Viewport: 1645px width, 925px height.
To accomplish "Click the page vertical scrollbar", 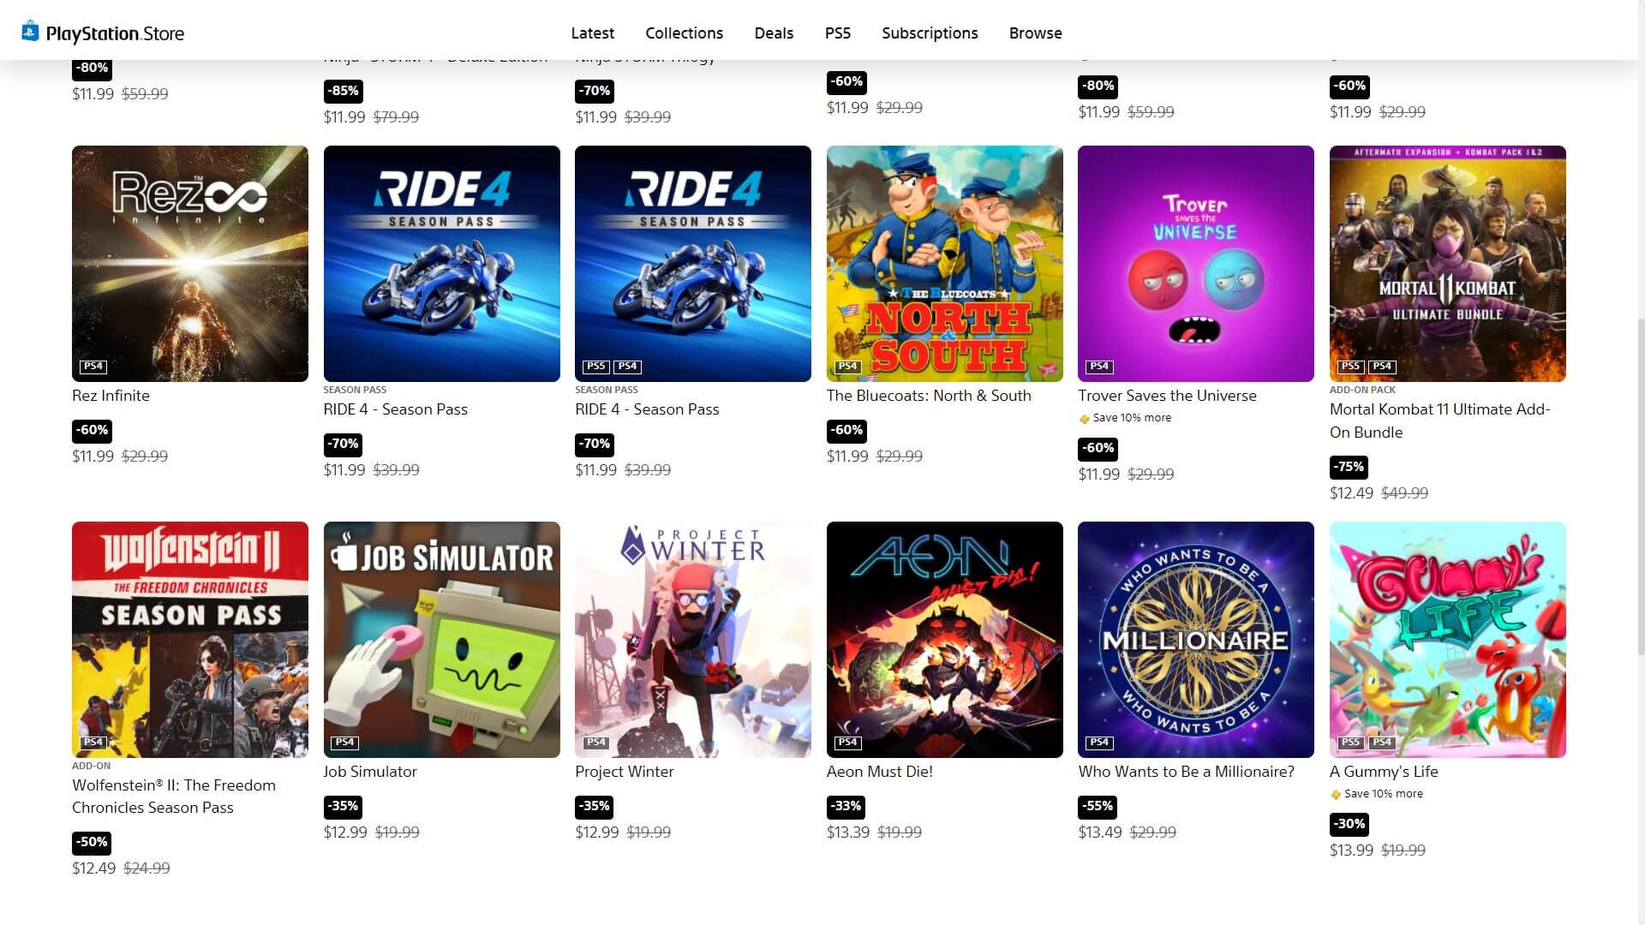I will 1641,486.
